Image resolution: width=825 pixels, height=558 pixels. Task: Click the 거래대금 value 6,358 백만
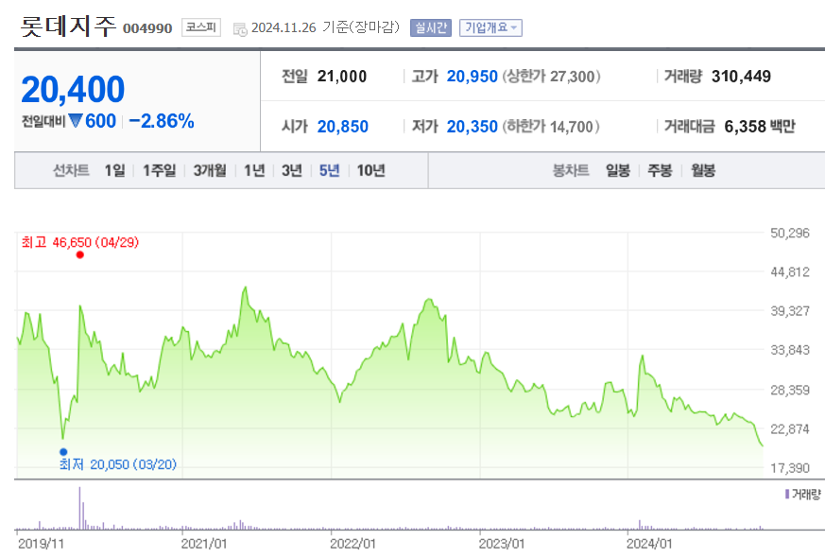(x=760, y=127)
